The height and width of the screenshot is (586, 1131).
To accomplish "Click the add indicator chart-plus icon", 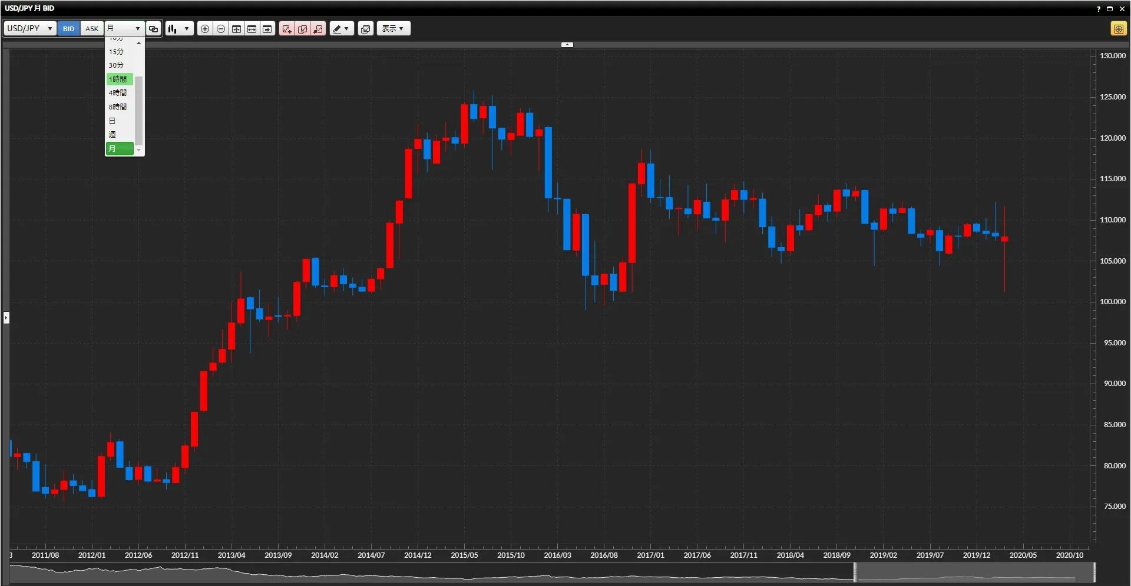I will pos(287,29).
